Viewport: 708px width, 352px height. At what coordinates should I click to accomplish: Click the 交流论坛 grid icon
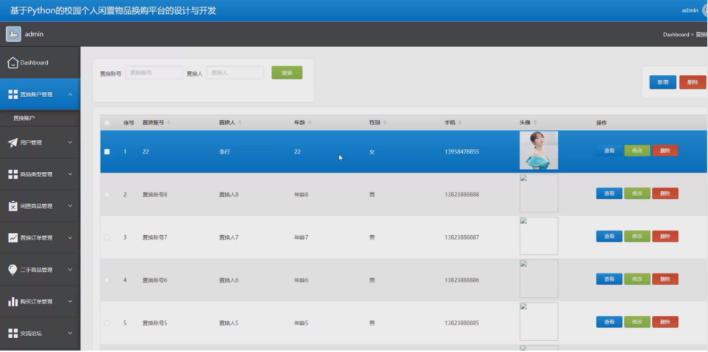pyautogui.click(x=13, y=333)
